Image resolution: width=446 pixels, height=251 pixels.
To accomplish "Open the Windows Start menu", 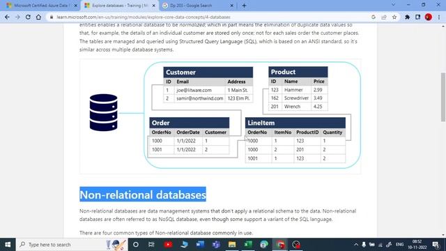I will pyautogui.click(x=8, y=245).
